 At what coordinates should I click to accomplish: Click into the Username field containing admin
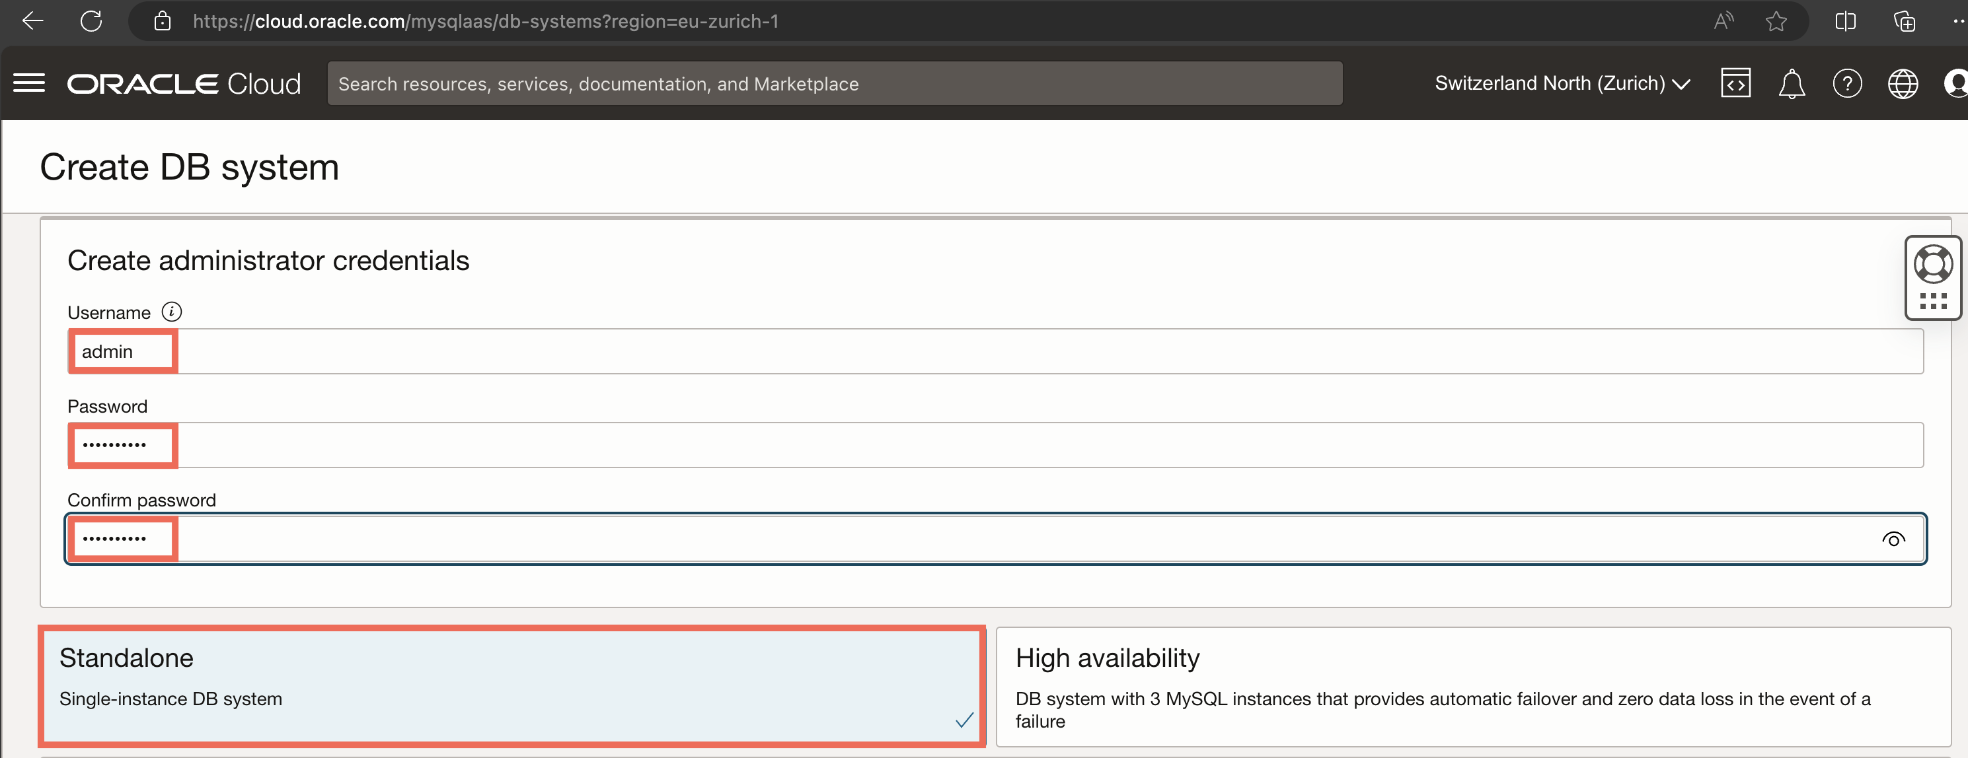pos(995,351)
